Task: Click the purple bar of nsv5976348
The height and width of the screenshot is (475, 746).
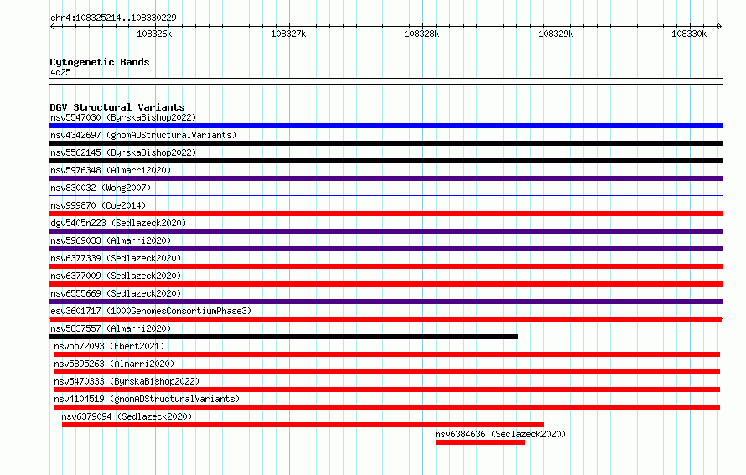Action: coord(386,178)
